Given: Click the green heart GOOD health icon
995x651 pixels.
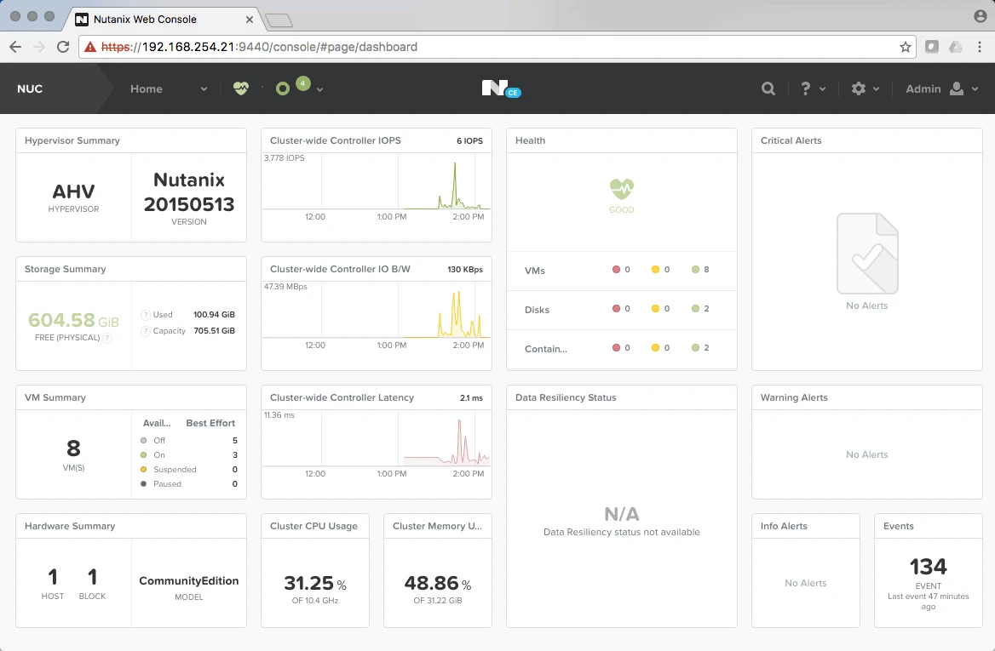Looking at the screenshot, I should (x=622, y=189).
